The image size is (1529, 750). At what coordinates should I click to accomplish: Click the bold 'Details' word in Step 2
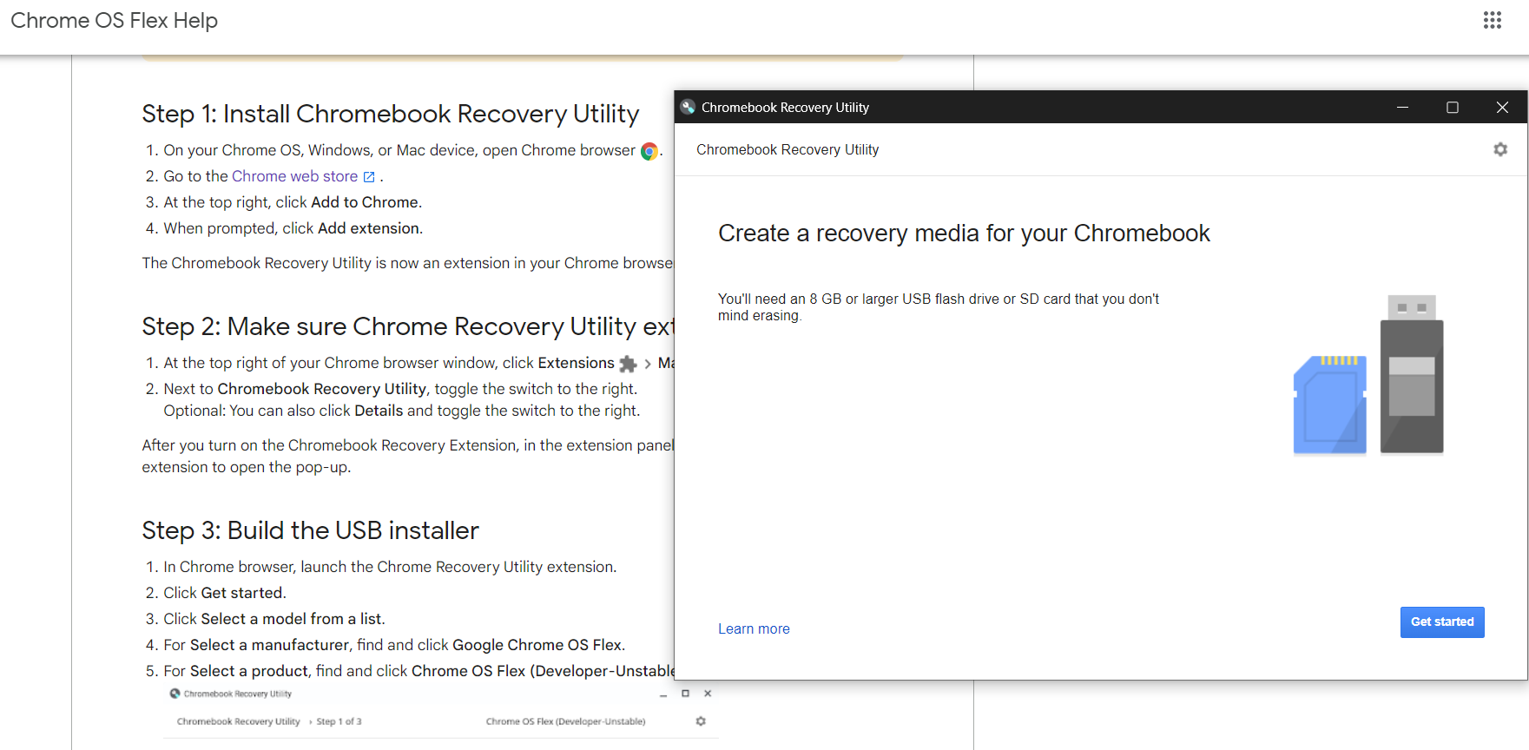point(379,411)
